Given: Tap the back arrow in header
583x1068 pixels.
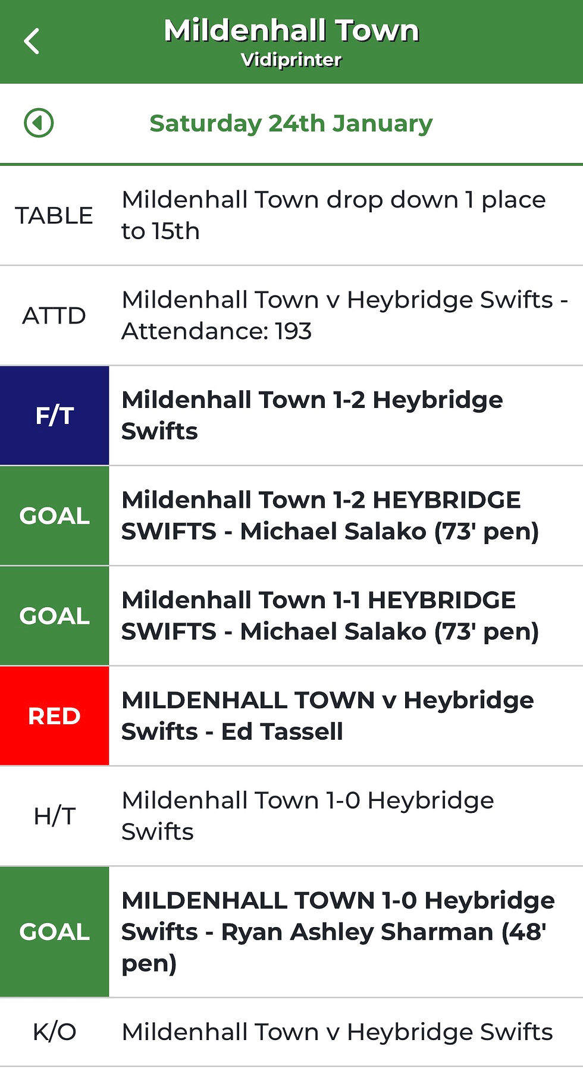Looking at the screenshot, I should coord(32,42).
